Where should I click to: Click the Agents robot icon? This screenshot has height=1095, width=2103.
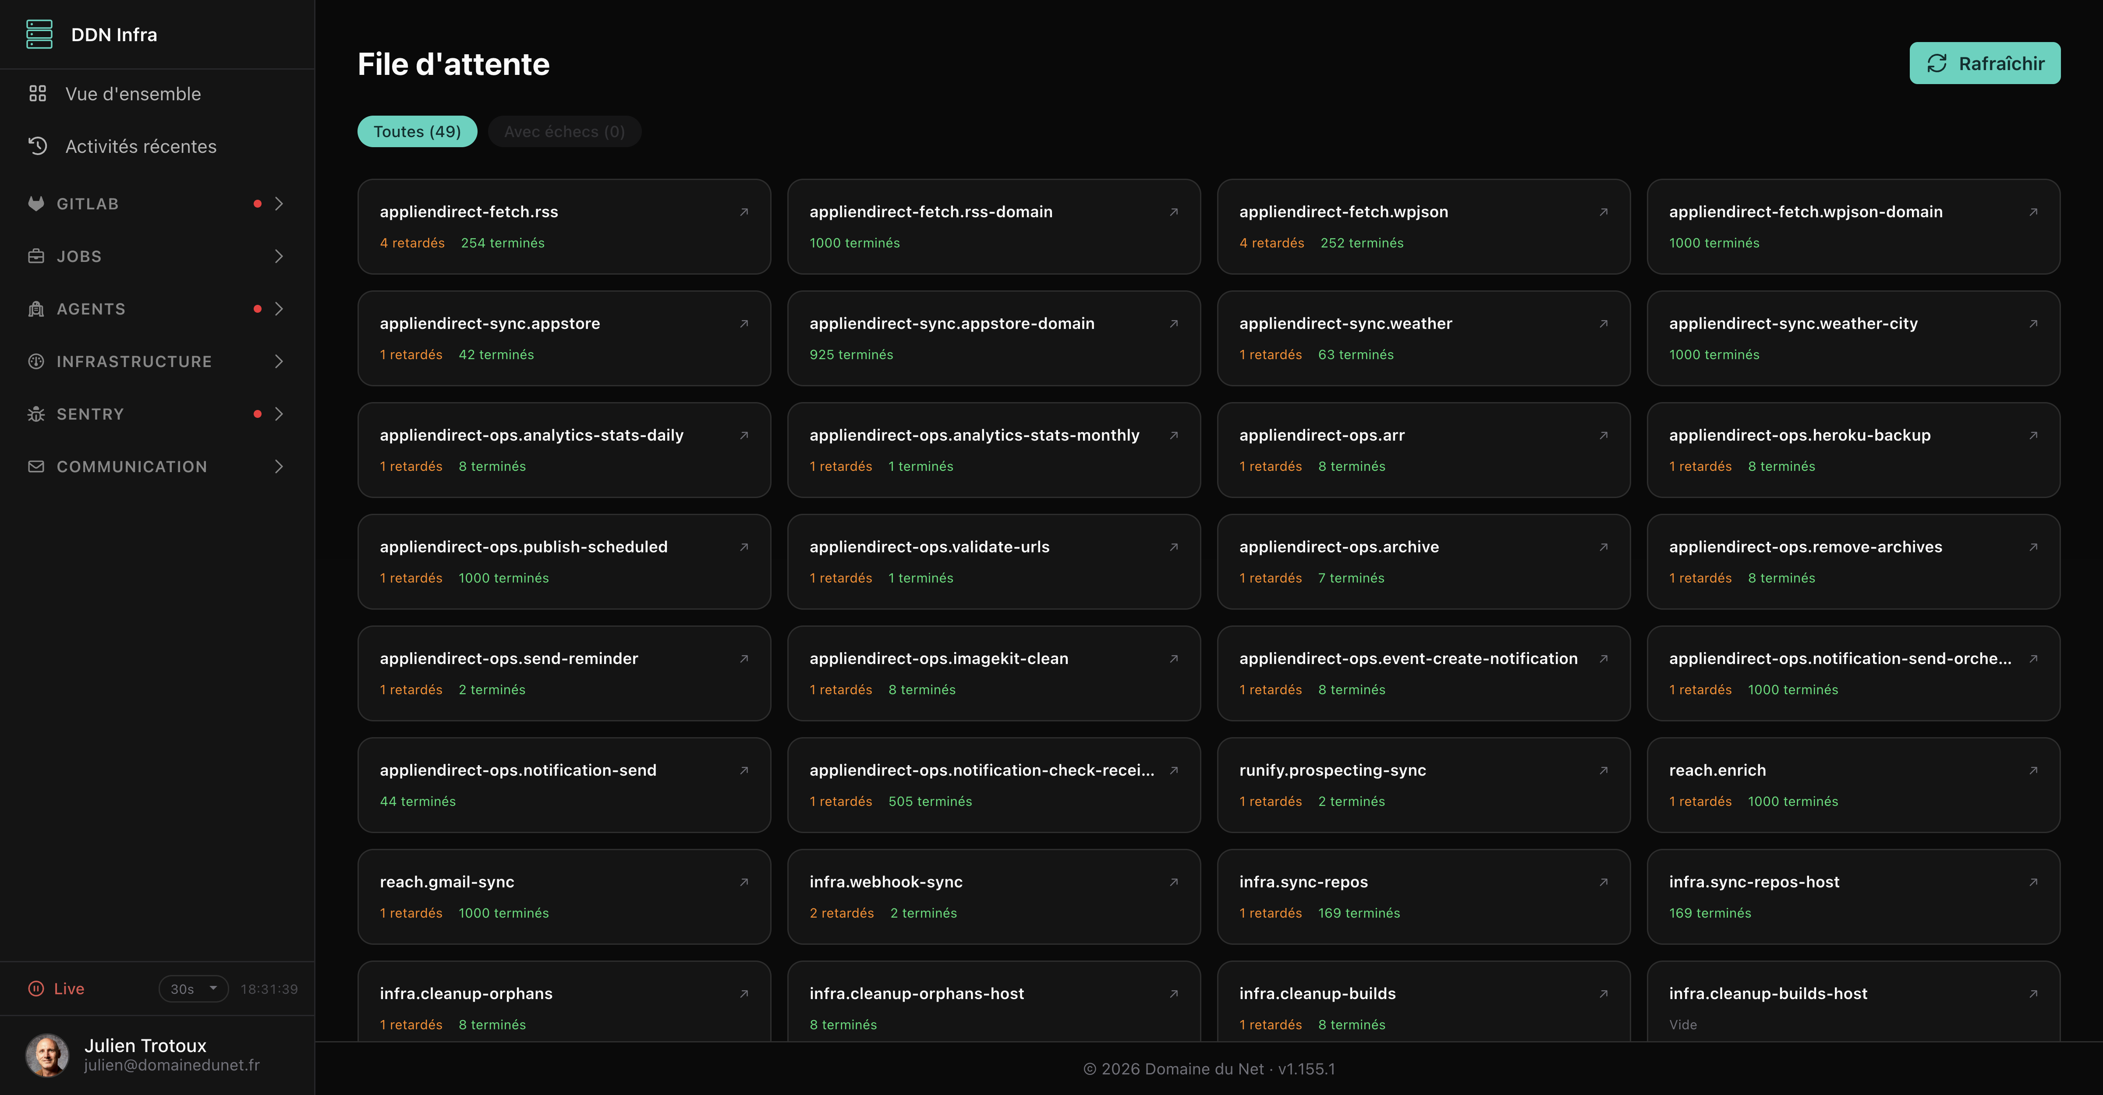pyautogui.click(x=36, y=309)
